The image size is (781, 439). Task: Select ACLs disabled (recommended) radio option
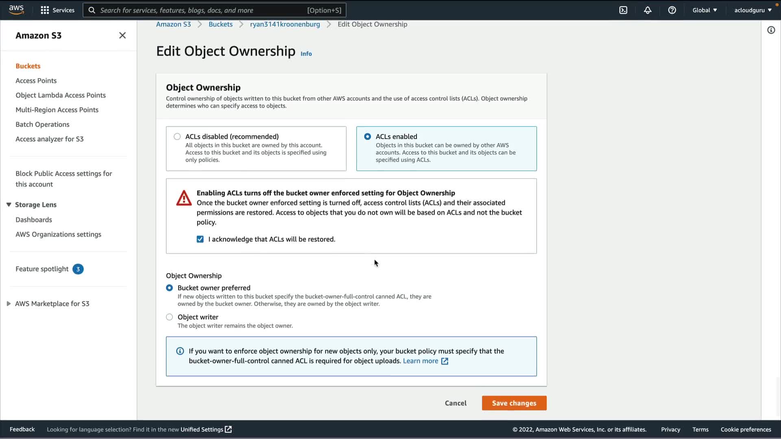(x=177, y=137)
